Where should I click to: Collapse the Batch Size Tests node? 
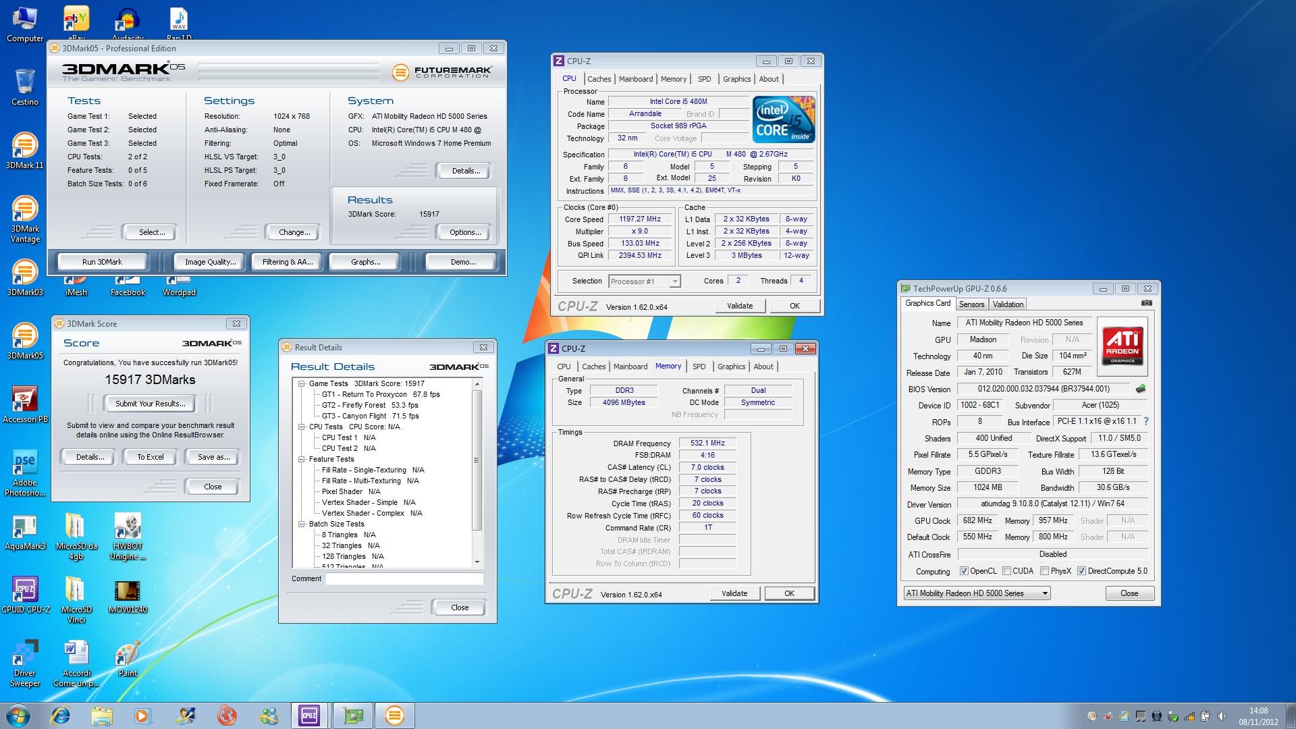(302, 524)
